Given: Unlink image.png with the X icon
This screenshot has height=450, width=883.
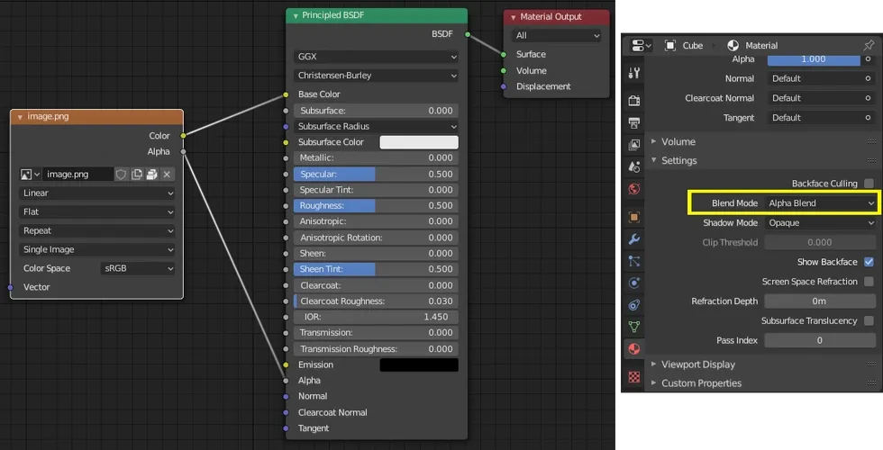Looking at the screenshot, I should (167, 174).
